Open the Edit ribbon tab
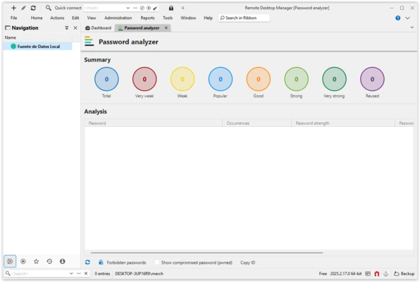 pos(75,18)
